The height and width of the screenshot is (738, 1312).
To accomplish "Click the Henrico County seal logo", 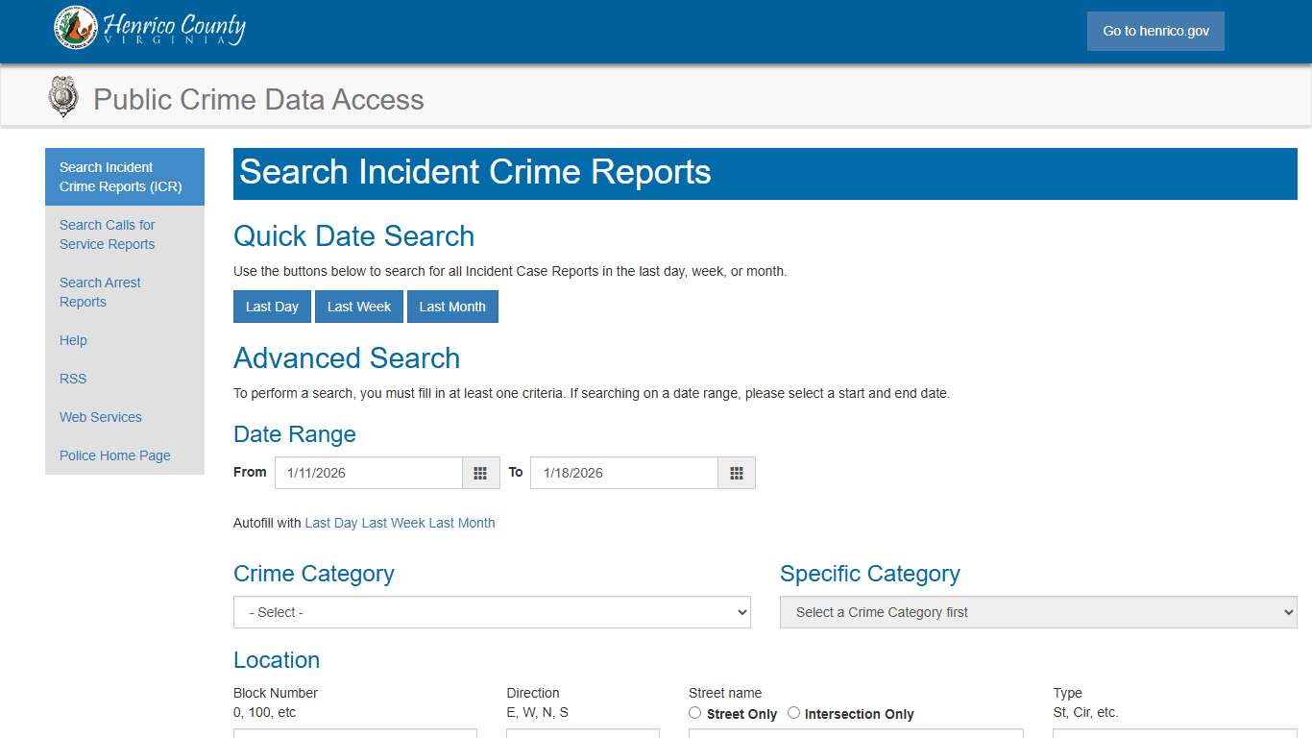I will click(74, 28).
